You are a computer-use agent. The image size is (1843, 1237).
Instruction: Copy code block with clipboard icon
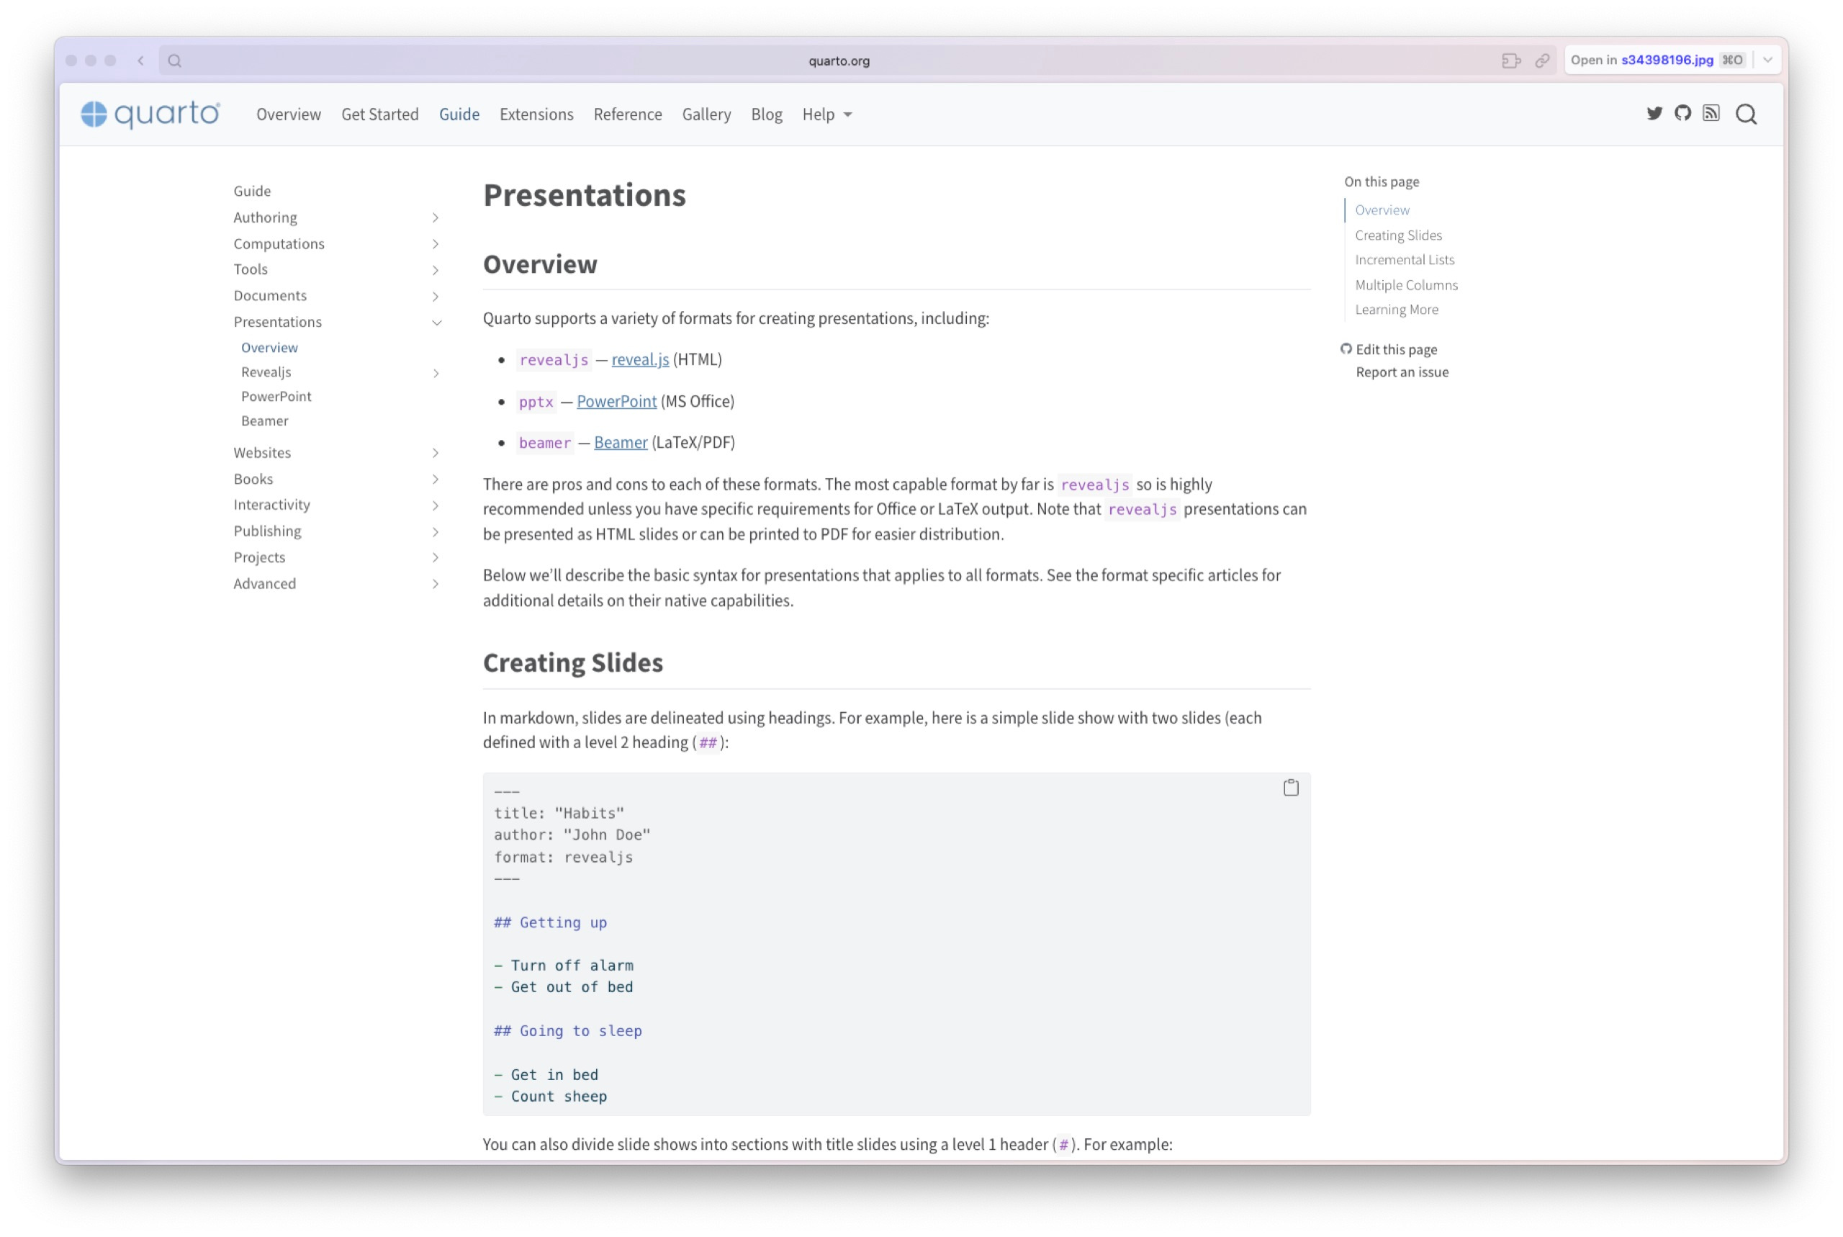coord(1290,787)
